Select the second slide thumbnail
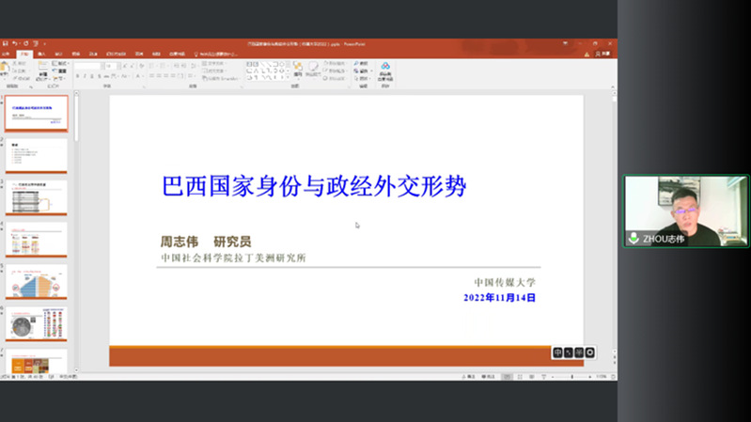Screen dimensions: 751x422 point(37,154)
